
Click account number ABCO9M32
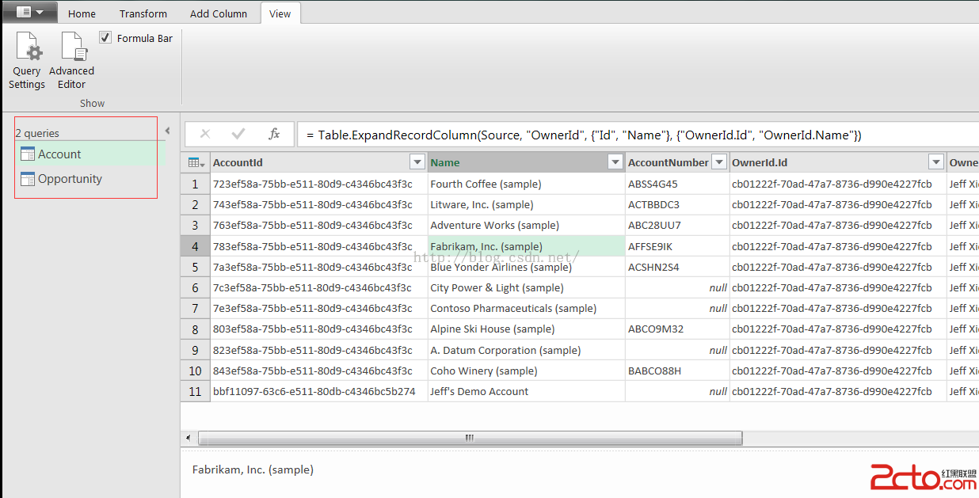point(677,329)
